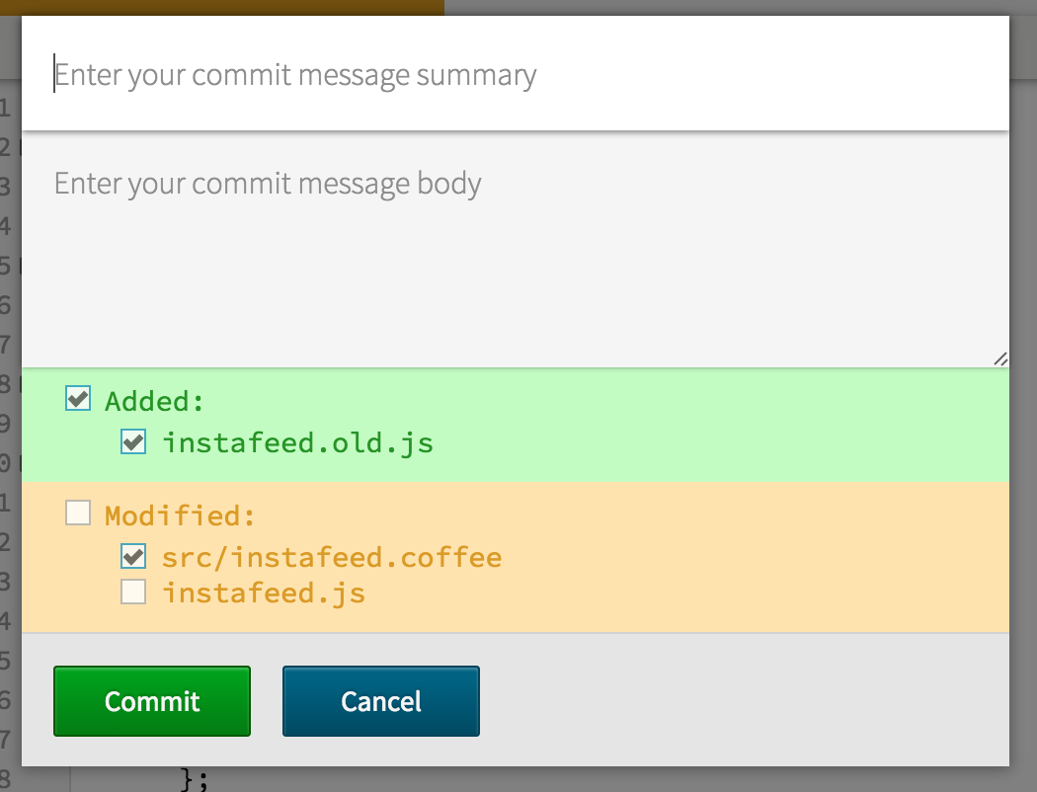
Task: Click the Modified section heading
Action: [182, 514]
